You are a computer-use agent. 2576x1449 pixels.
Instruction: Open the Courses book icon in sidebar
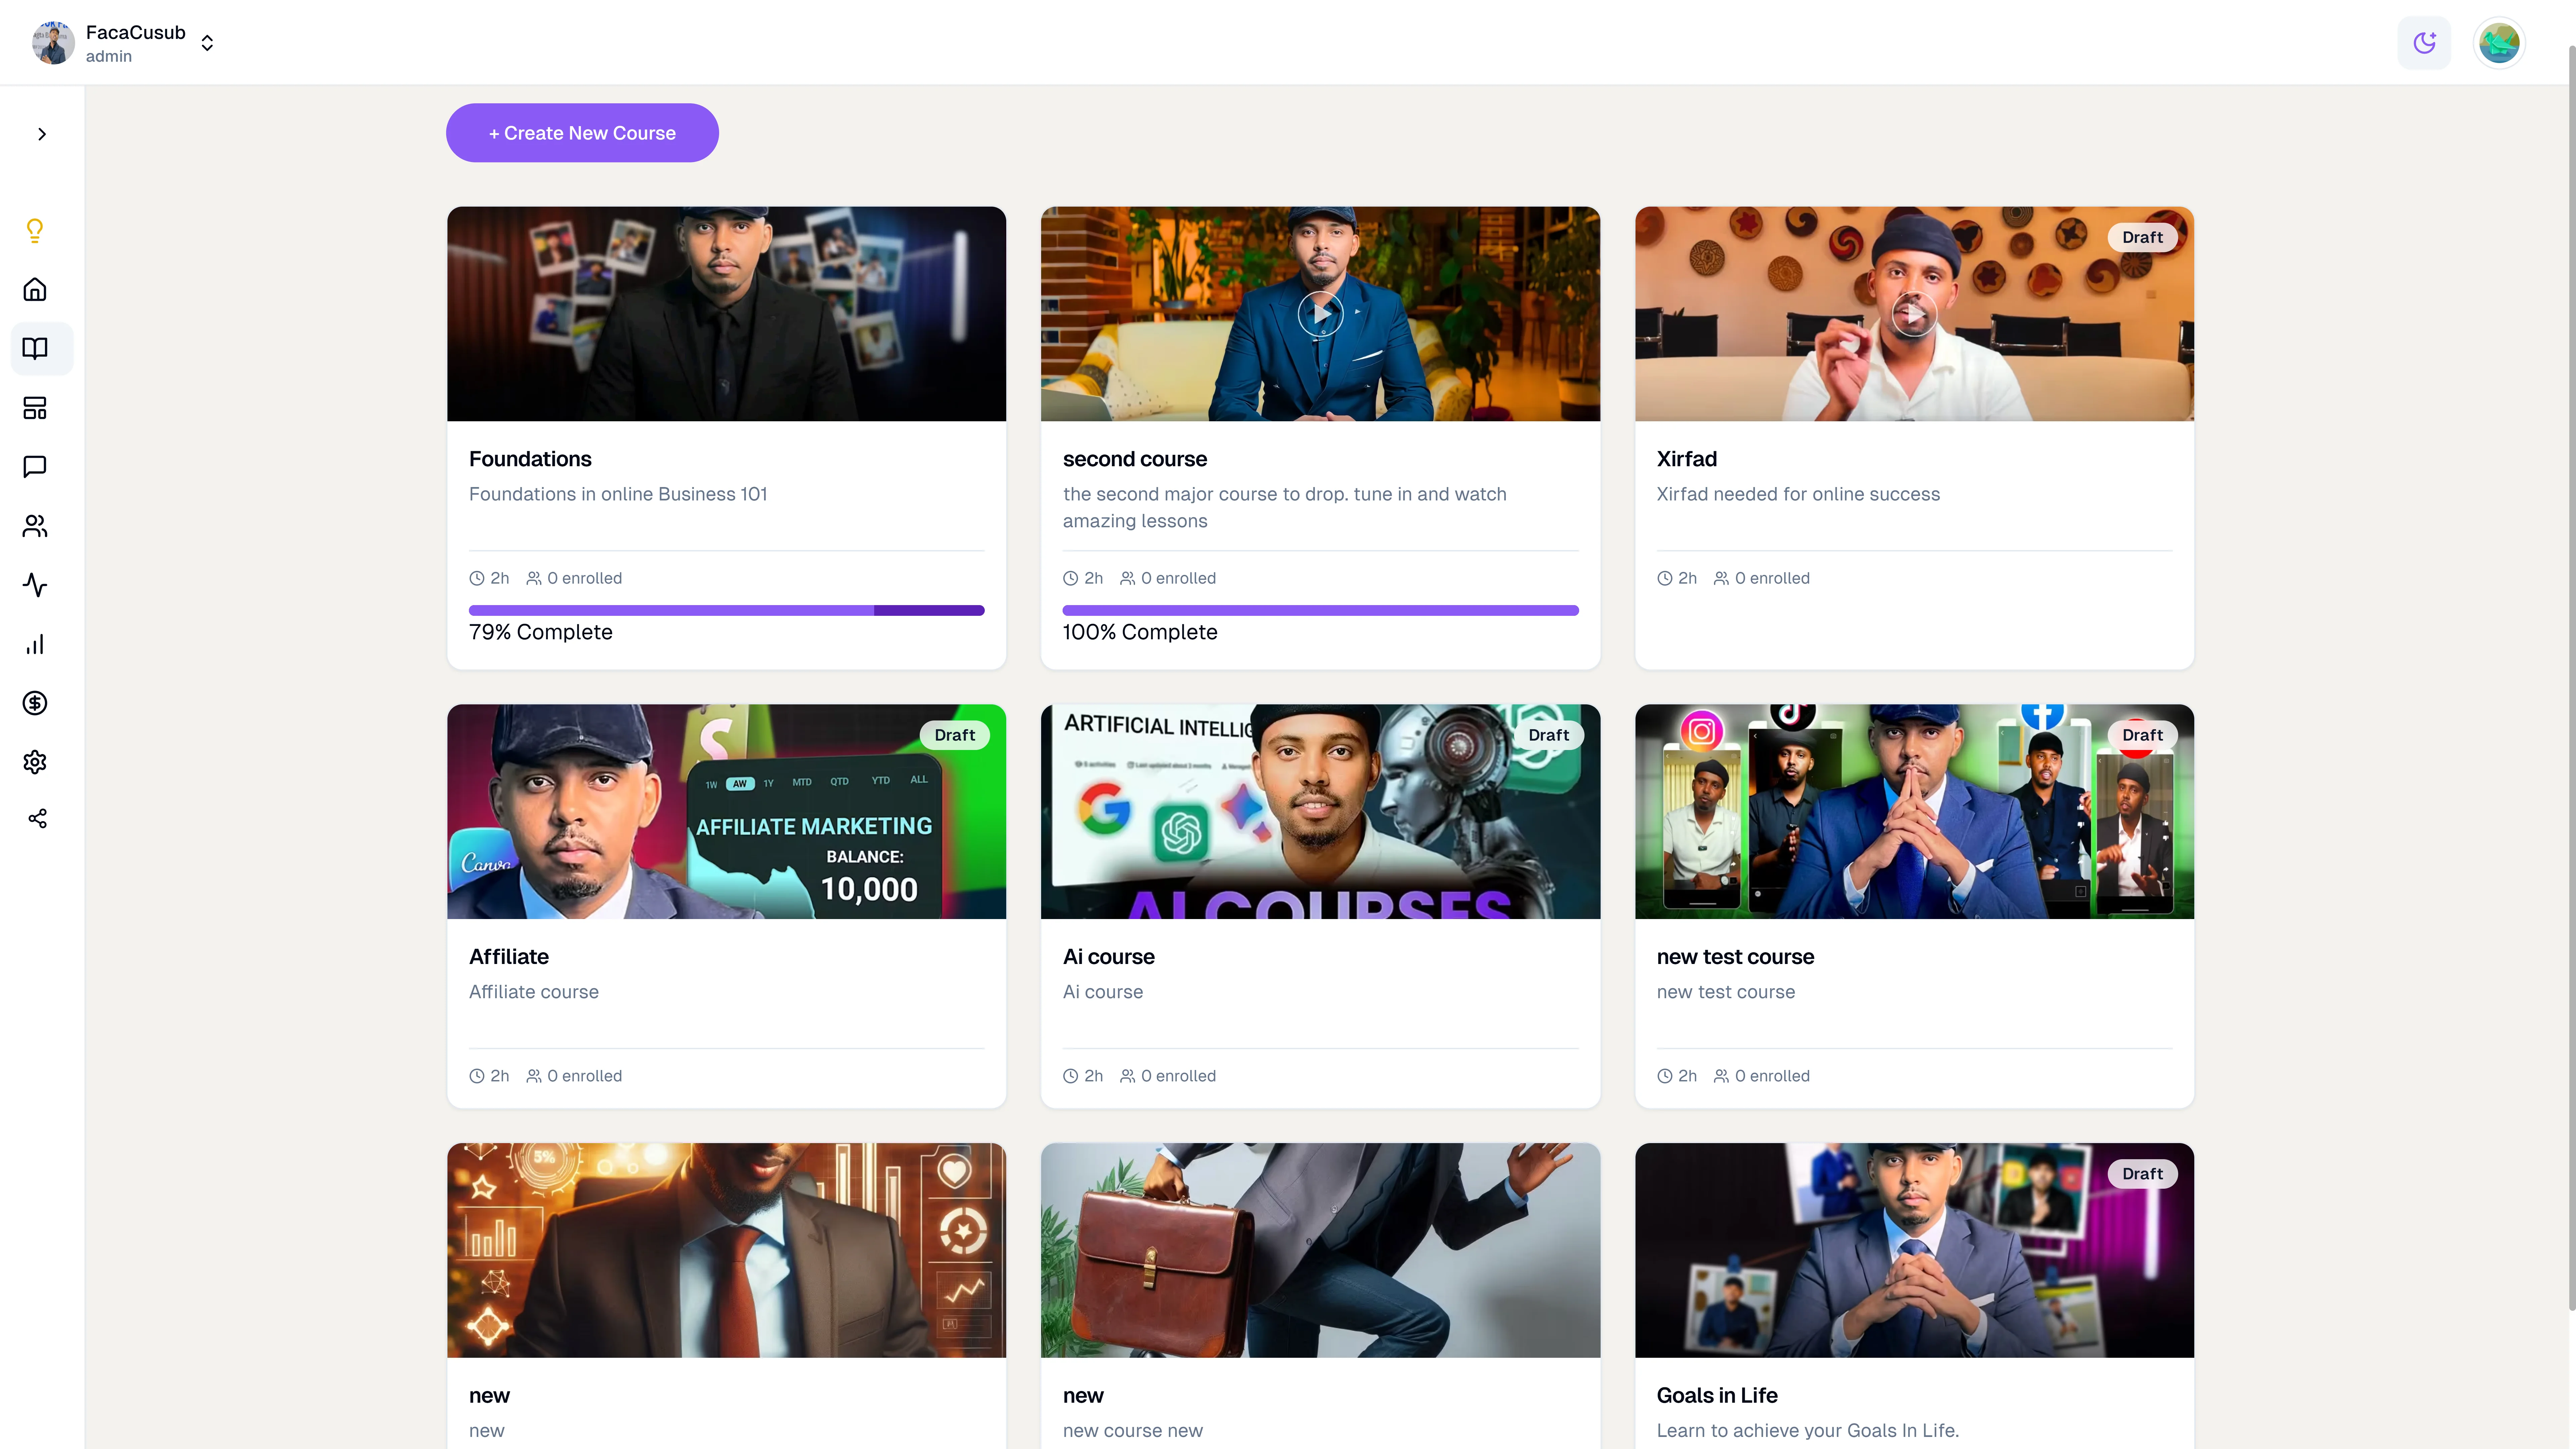coord(35,348)
